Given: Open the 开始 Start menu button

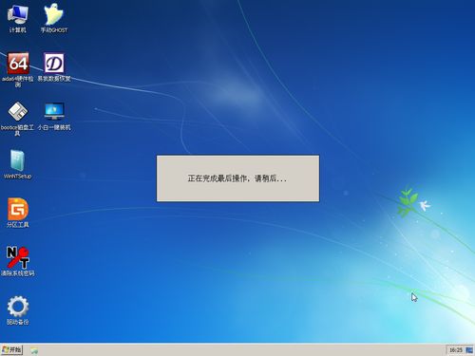Looking at the screenshot, I should 11,349.
